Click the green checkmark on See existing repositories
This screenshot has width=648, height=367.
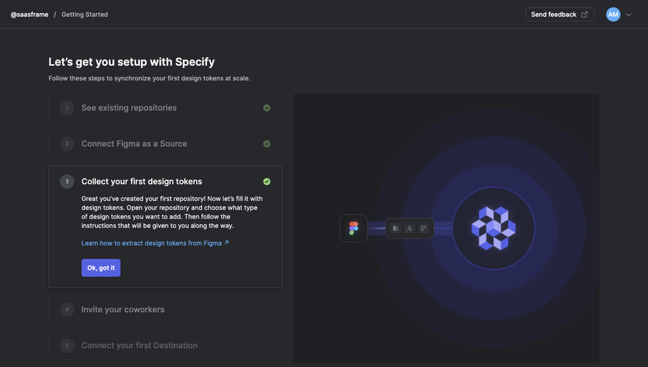click(267, 107)
